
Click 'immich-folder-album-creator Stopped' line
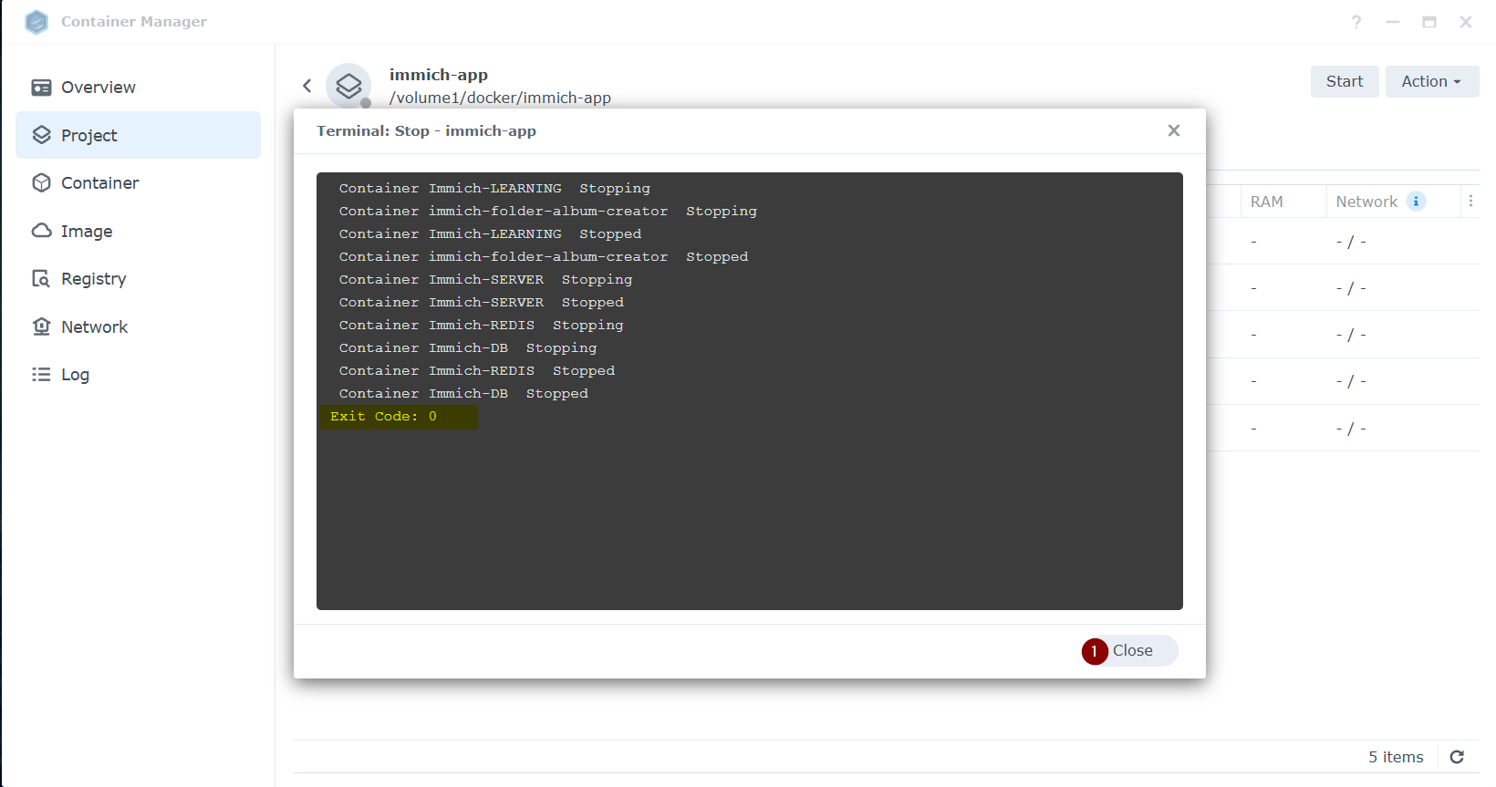[544, 257]
